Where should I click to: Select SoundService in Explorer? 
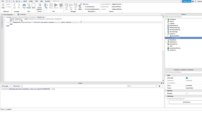(x=173, y=44)
